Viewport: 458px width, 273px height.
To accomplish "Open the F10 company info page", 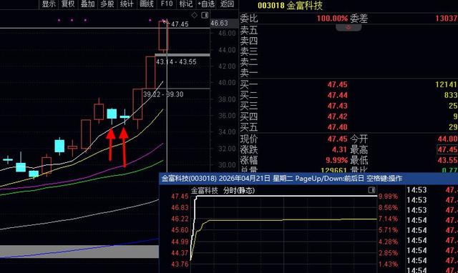I will [167, 4].
